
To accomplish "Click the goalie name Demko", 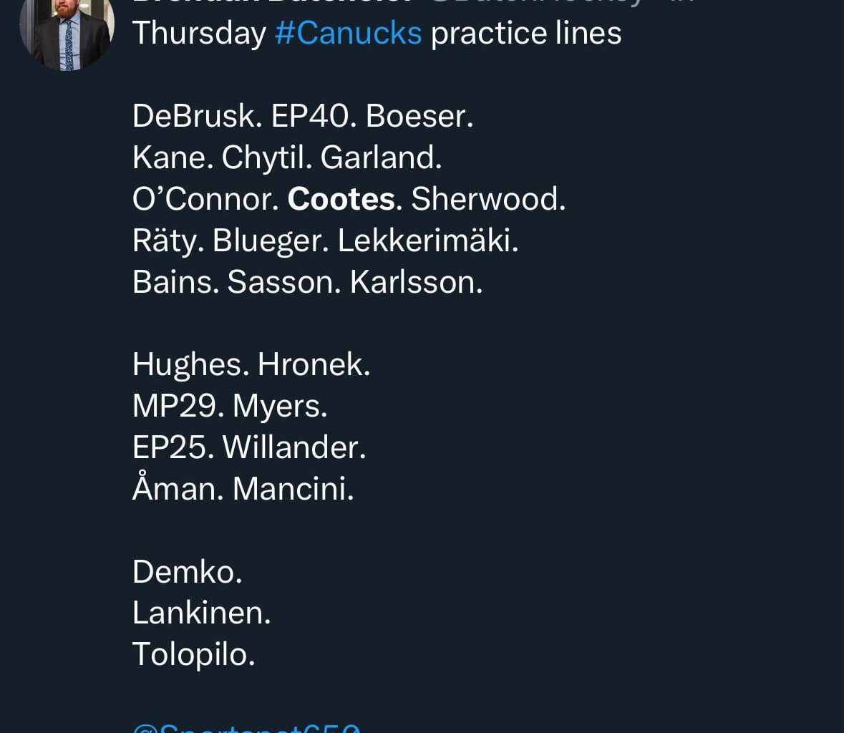I will [188, 572].
